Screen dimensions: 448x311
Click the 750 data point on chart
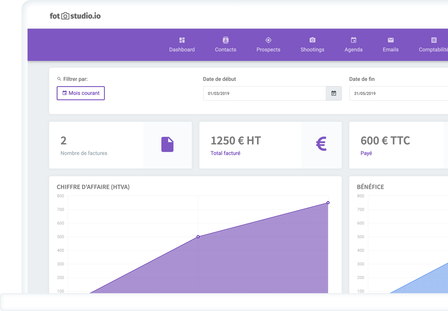328,203
